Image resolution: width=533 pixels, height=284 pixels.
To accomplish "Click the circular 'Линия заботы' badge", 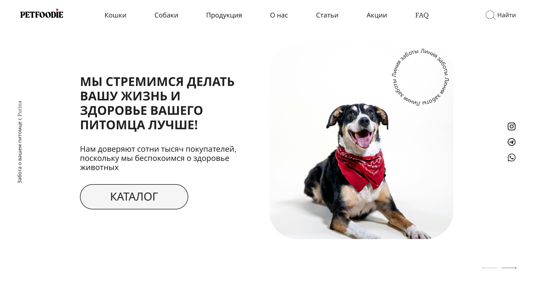I will [x=420, y=77].
